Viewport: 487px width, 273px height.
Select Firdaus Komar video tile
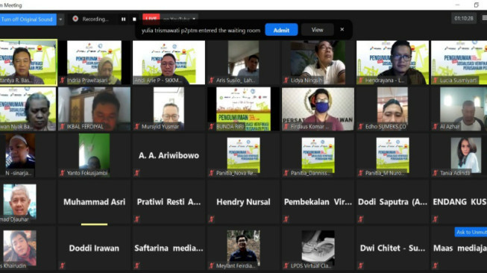[x=318, y=109]
